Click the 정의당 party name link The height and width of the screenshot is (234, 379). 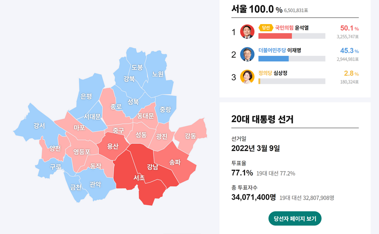coord(266,73)
